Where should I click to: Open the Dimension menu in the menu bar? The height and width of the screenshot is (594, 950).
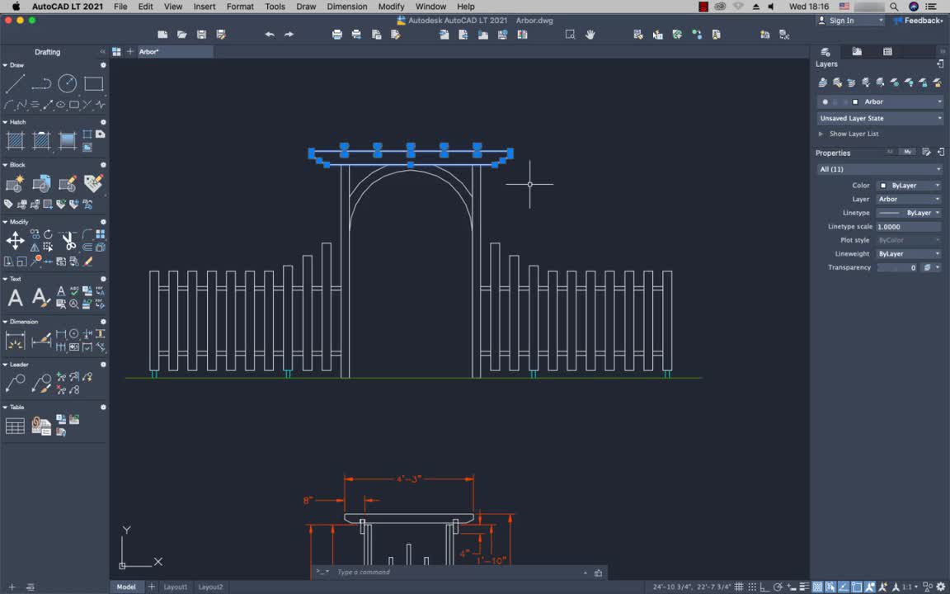[x=347, y=7]
